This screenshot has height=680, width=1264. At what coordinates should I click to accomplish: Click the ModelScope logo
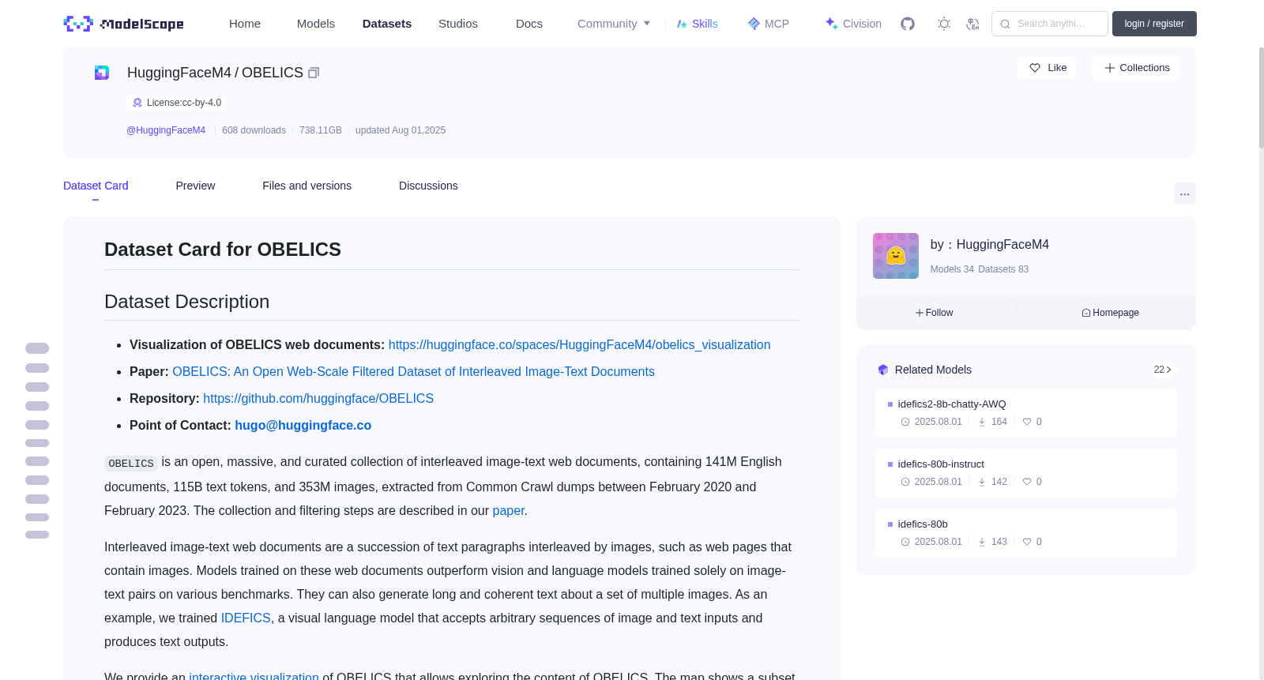coord(124,24)
